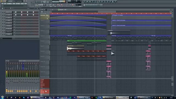Image resolution: width=176 pixels, height=99 pixels.
Task: Toggle the top channel's mute LED in step sequencer
Action: coord(1,12)
